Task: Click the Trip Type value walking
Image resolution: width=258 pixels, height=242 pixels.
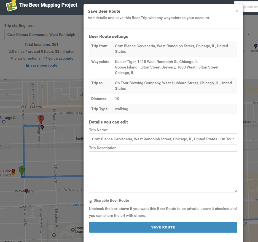Action: tap(122, 109)
